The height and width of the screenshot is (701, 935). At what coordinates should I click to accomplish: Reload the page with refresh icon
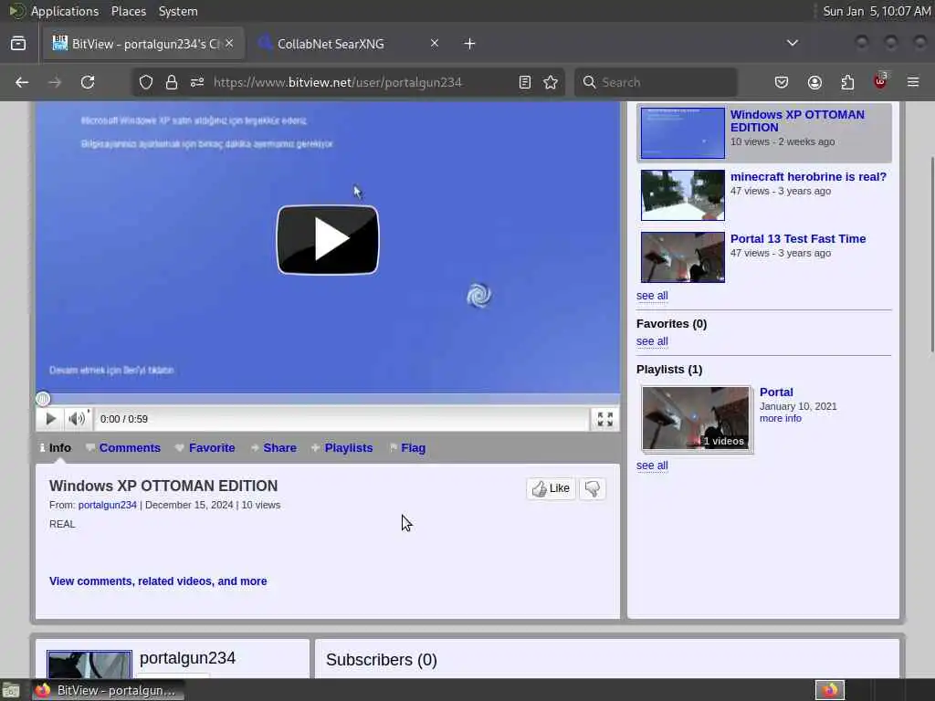(x=88, y=82)
